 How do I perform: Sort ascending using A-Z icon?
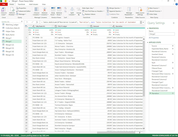point(65,8)
